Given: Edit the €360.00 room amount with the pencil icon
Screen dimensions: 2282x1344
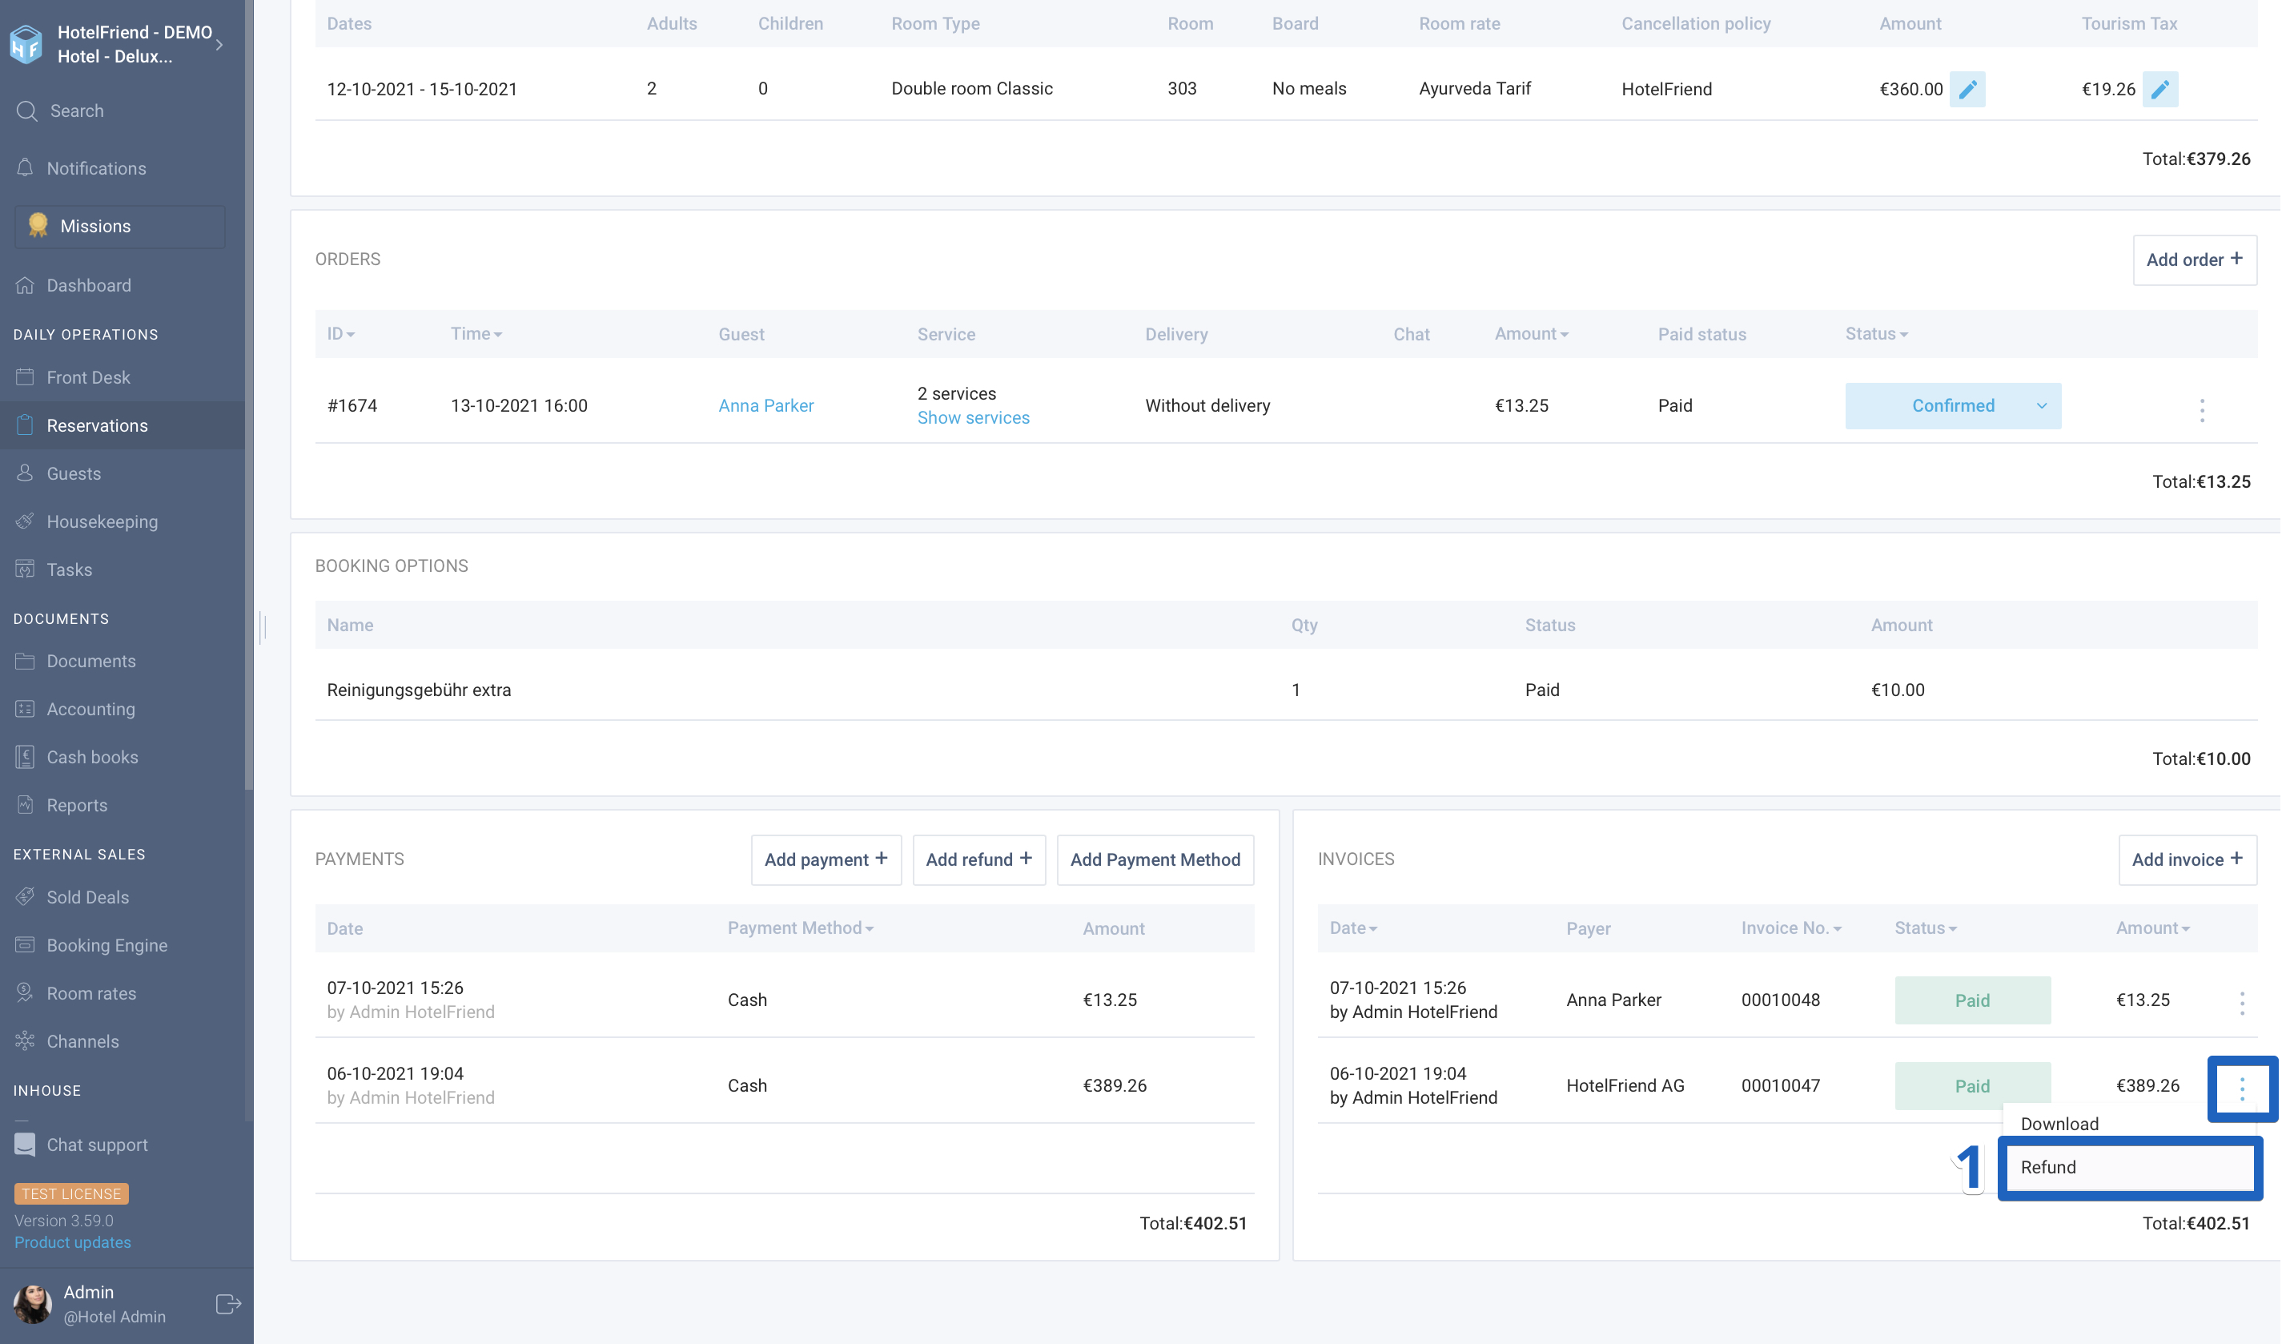Looking at the screenshot, I should (x=1967, y=89).
